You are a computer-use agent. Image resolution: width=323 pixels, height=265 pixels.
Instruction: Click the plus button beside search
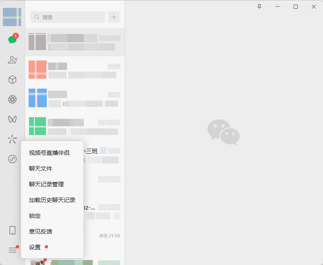(x=114, y=17)
